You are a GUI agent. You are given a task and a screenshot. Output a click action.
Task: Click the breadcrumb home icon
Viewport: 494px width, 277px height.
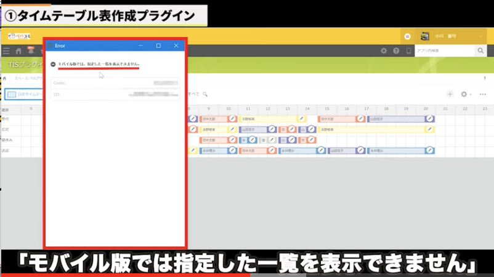[x=6, y=78]
